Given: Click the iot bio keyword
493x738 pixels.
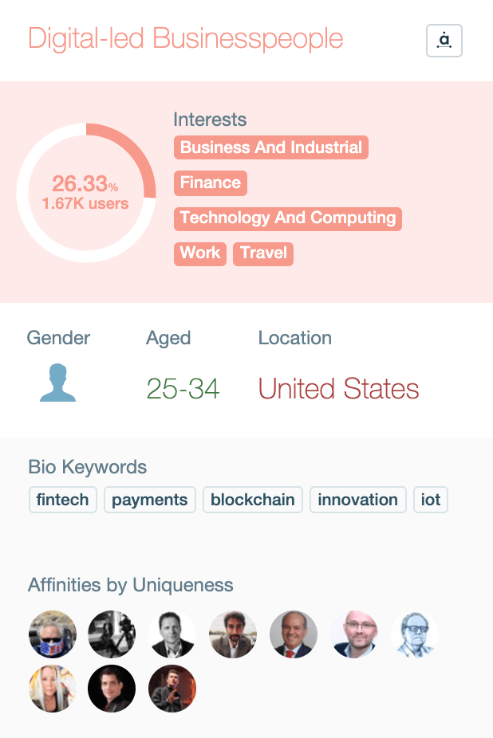Looking at the screenshot, I should coord(431,500).
